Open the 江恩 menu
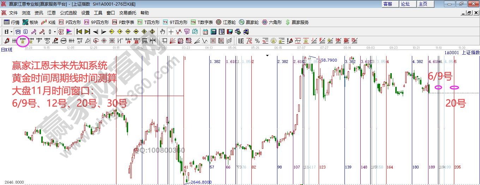The image size is (480, 185). pyautogui.click(x=52, y=13)
